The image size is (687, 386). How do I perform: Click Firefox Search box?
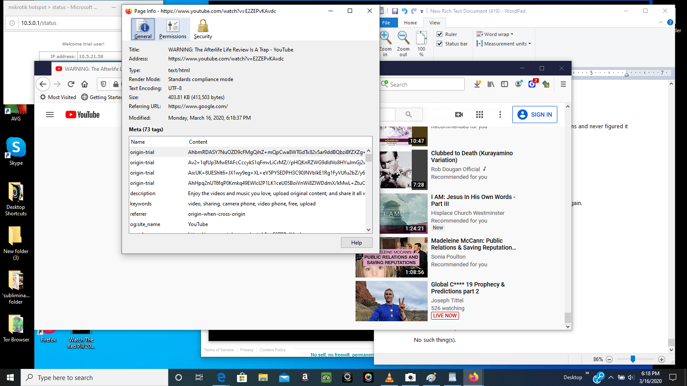[423, 84]
